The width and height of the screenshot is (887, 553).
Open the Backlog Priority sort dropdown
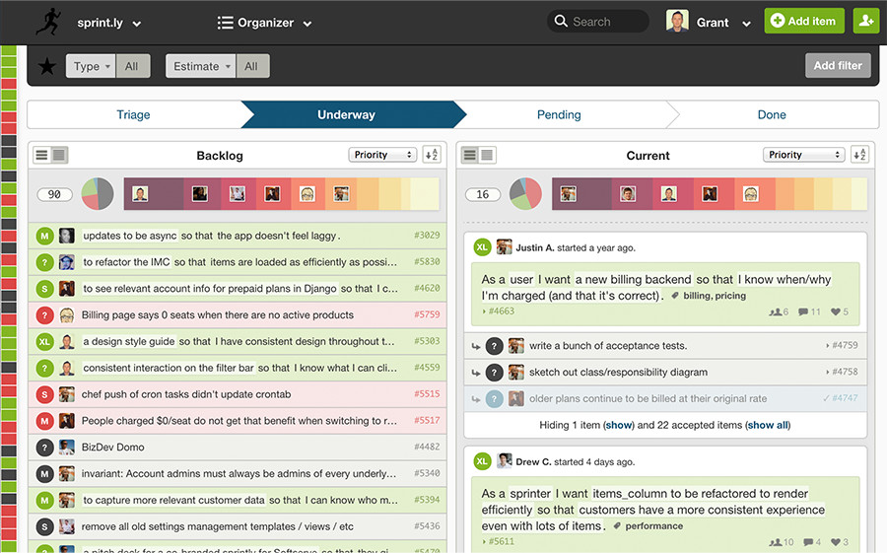(x=382, y=155)
